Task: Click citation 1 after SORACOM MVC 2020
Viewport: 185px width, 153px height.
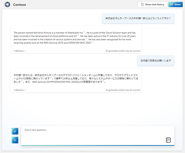Action: pos(92,42)
